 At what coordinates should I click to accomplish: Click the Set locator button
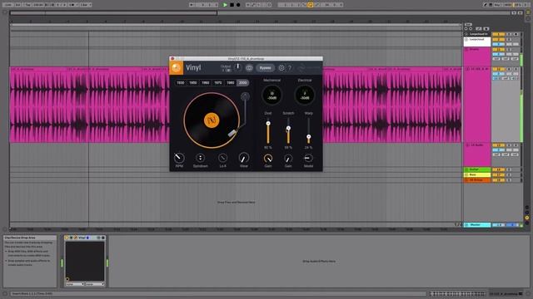[468, 24]
